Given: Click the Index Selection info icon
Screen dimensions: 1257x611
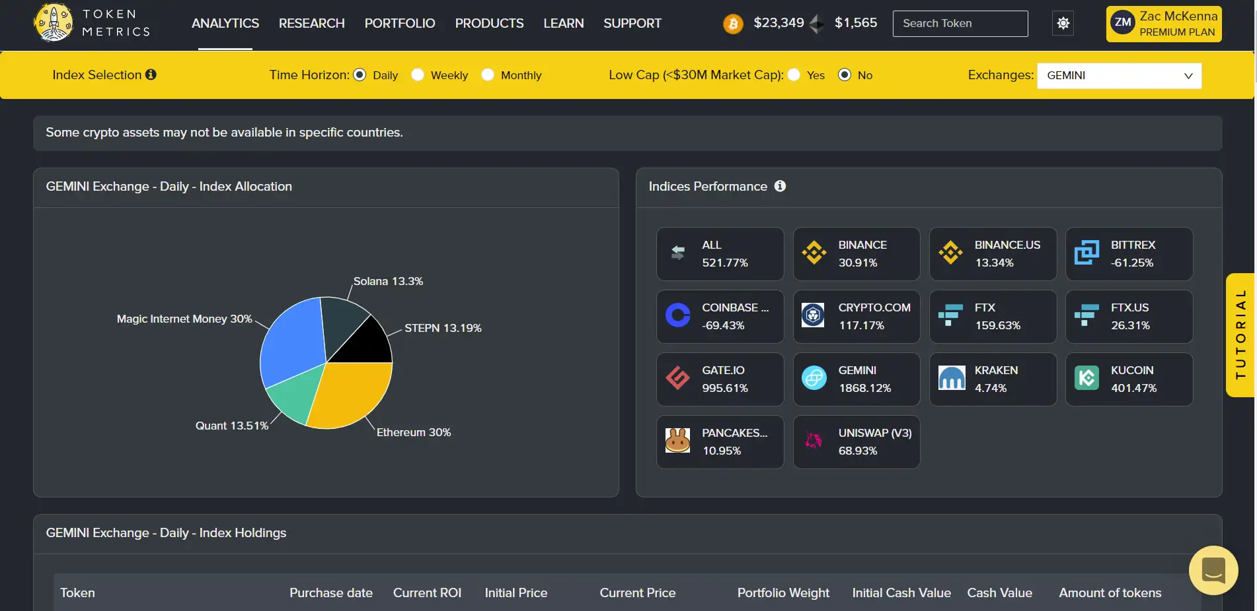Looking at the screenshot, I should click(x=151, y=75).
